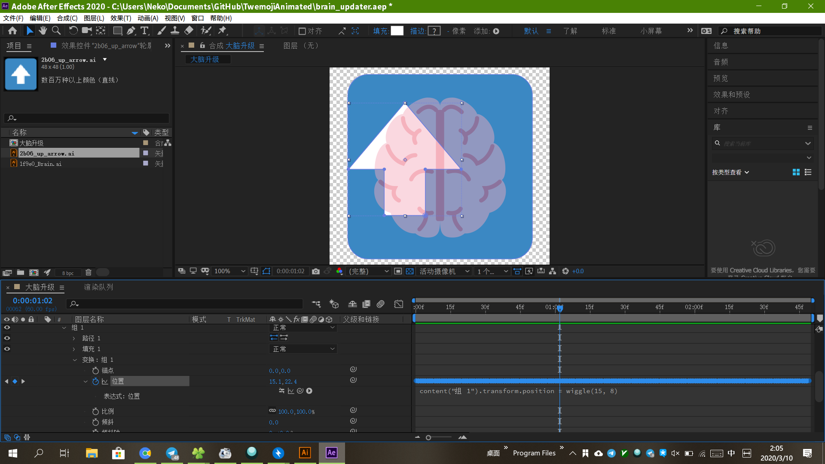825x464 pixels.
Task: Toggle the 位置 property stopwatch
Action: pyautogui.click(x=95, y=382)
